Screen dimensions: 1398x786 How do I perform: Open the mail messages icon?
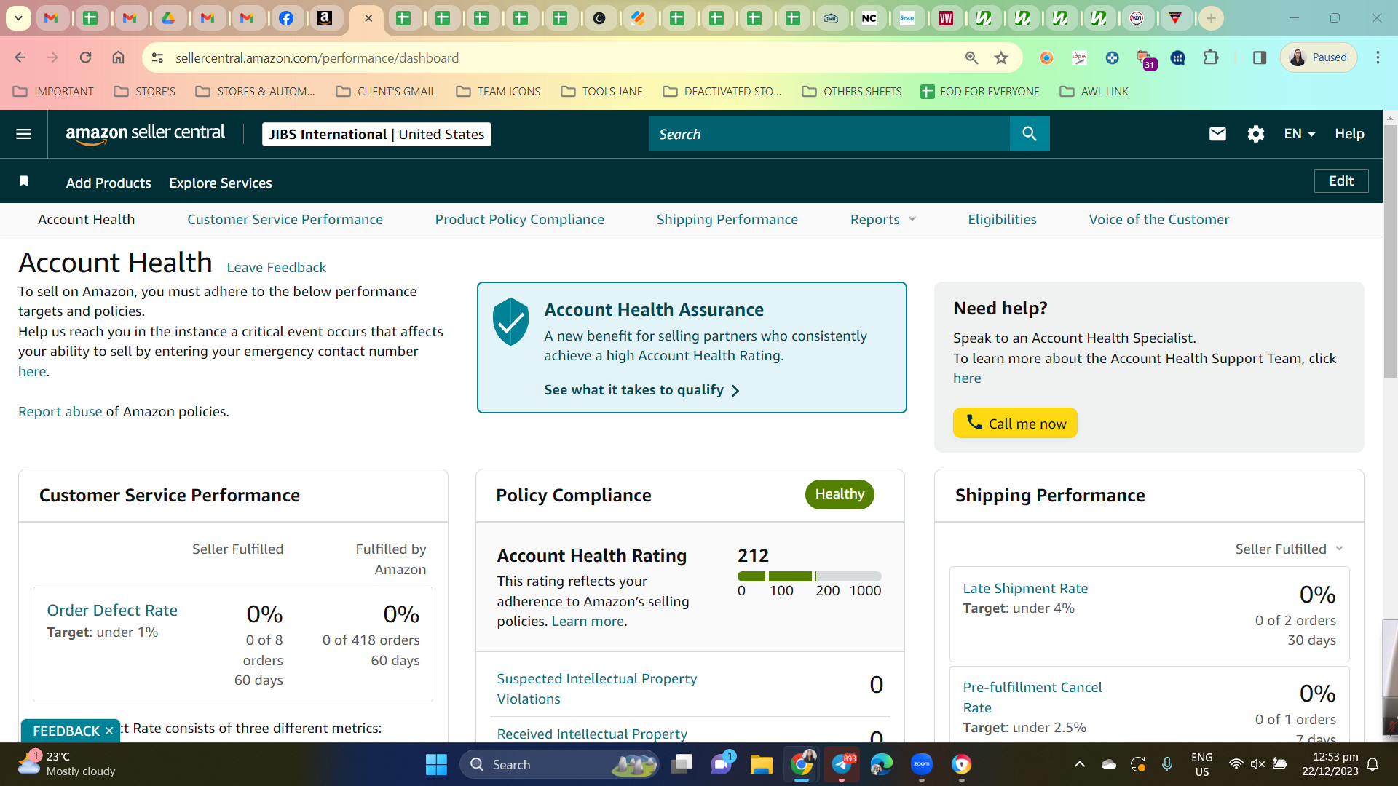[x=1217, y=134]
